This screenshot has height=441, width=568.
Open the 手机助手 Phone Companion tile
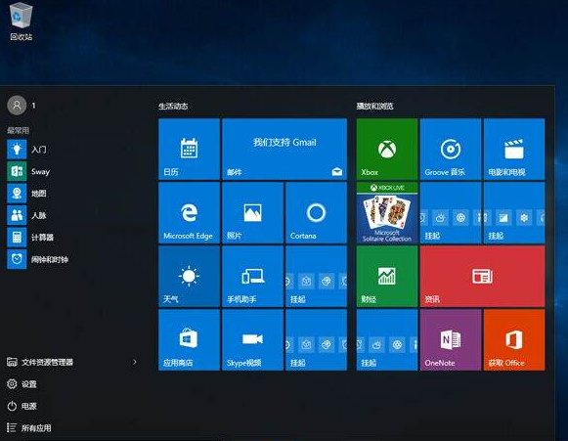coord(252,277)
